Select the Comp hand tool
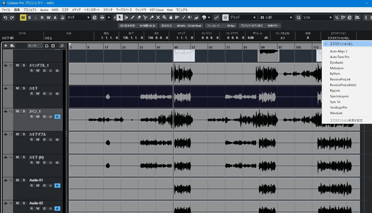 coord(171,18)
